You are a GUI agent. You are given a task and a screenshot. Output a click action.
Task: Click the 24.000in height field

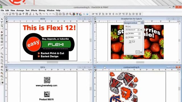(133, 37)
